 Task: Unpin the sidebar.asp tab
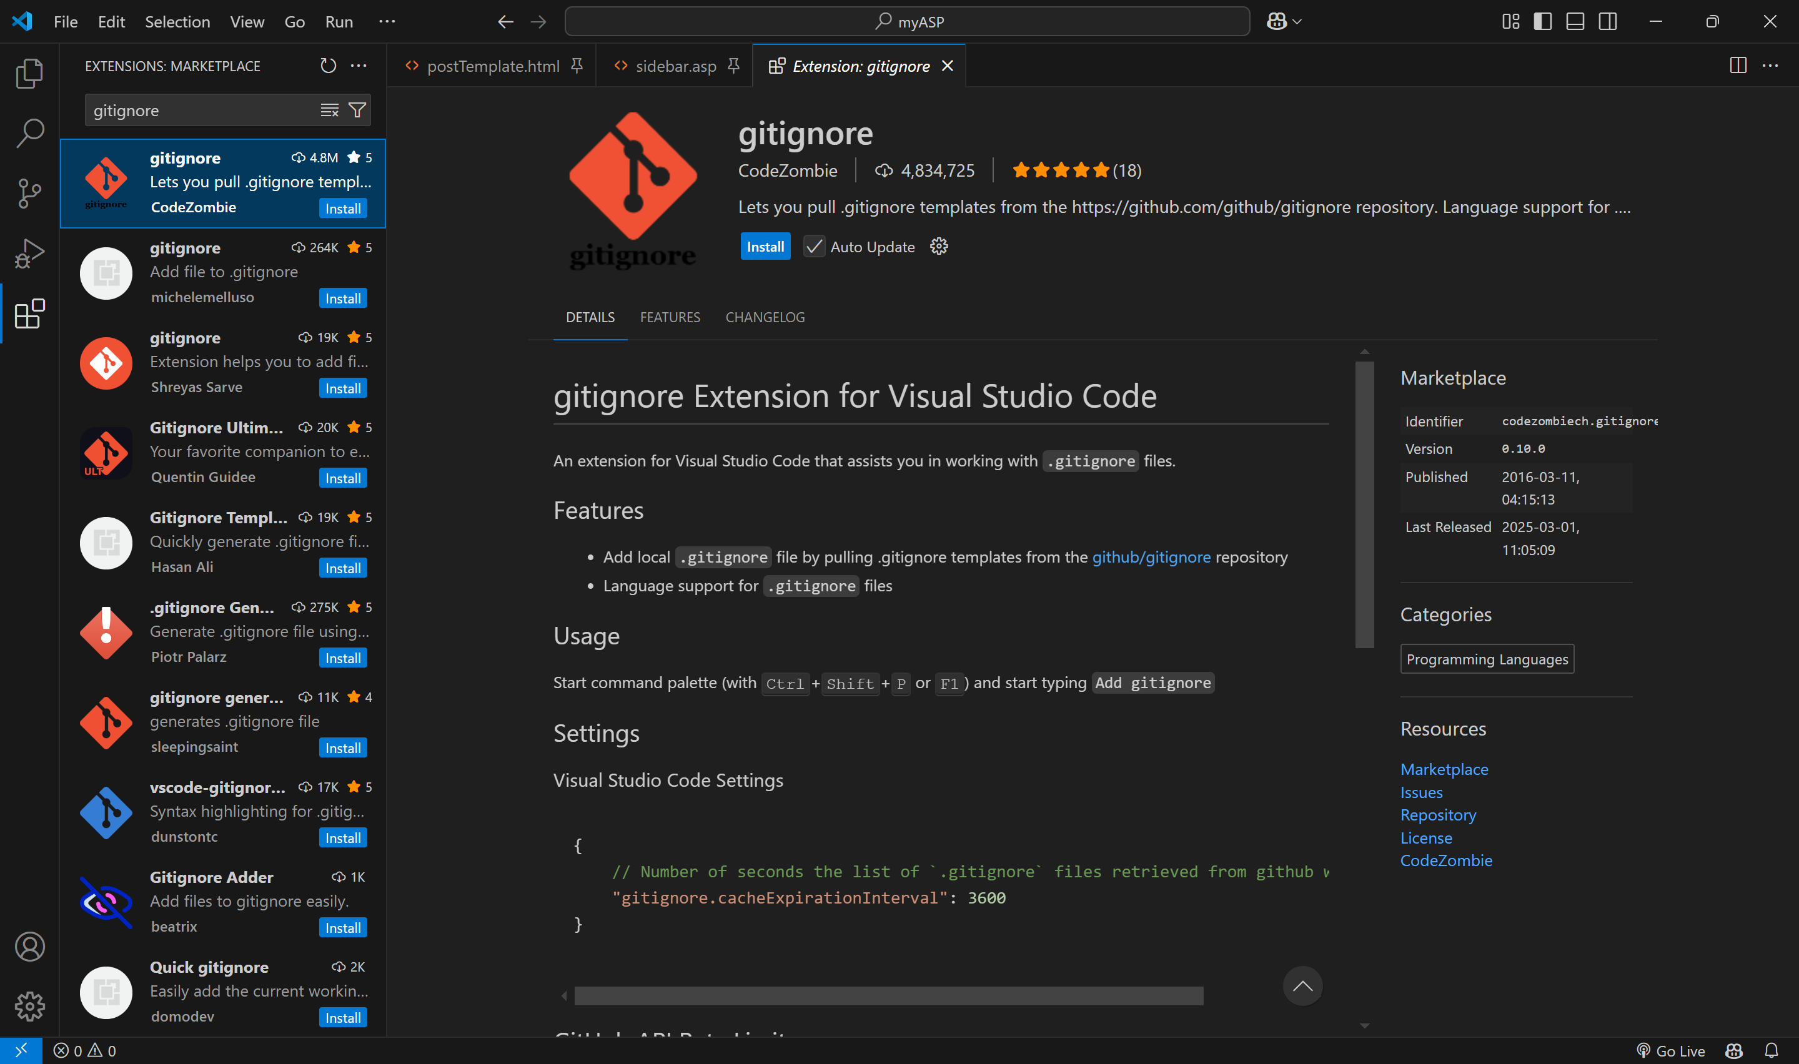click(x=733, y=66)
